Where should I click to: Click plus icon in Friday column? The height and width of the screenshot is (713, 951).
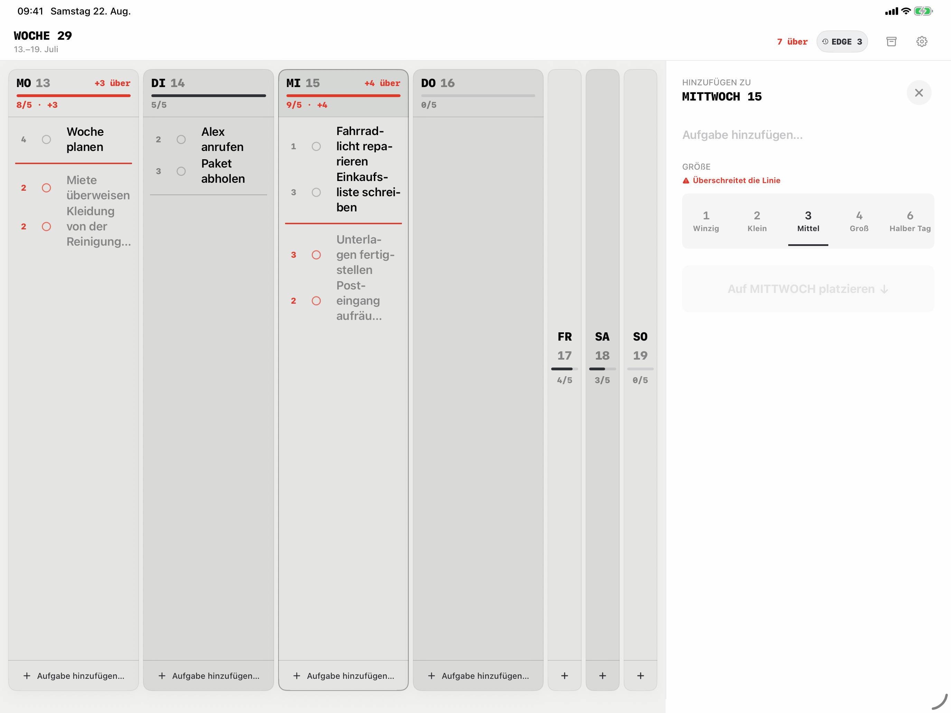(x=565, y=676)
